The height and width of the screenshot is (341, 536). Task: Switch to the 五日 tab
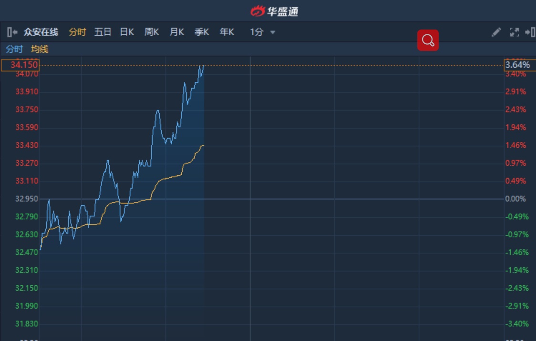coord(103,32)
